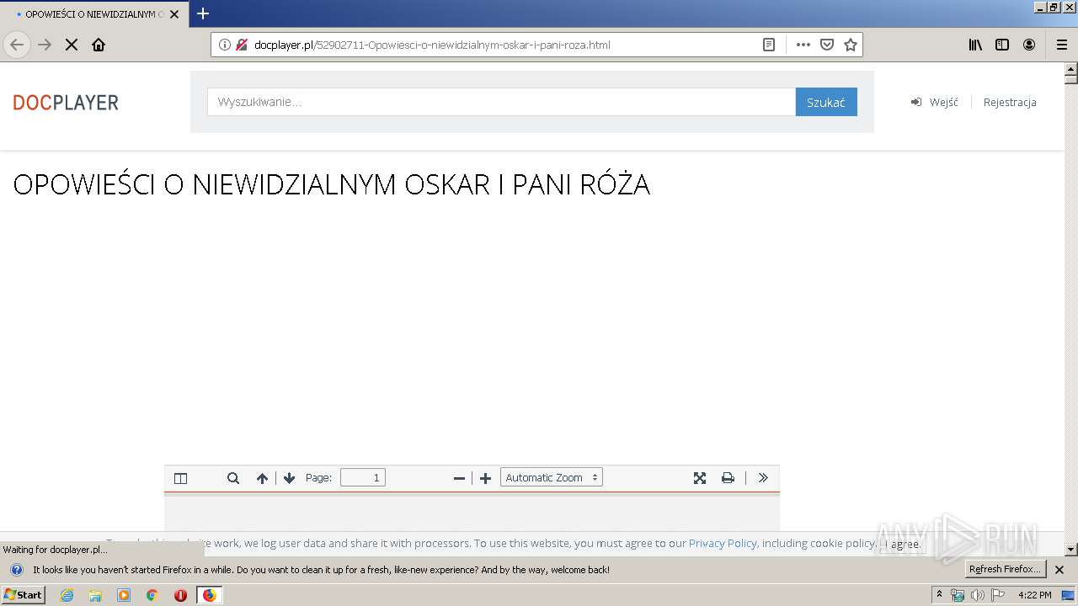Open PDF viewer tools menu
The image size is (1078, 606).
coord(763,478)
